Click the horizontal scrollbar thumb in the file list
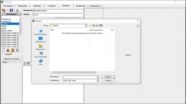The width and height of the screenshot is (186, 104). click(74, 72)
